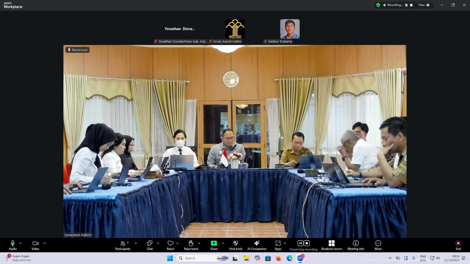Click Remove pin on pinned video
The image size is (470, 264).
[78, 50]
